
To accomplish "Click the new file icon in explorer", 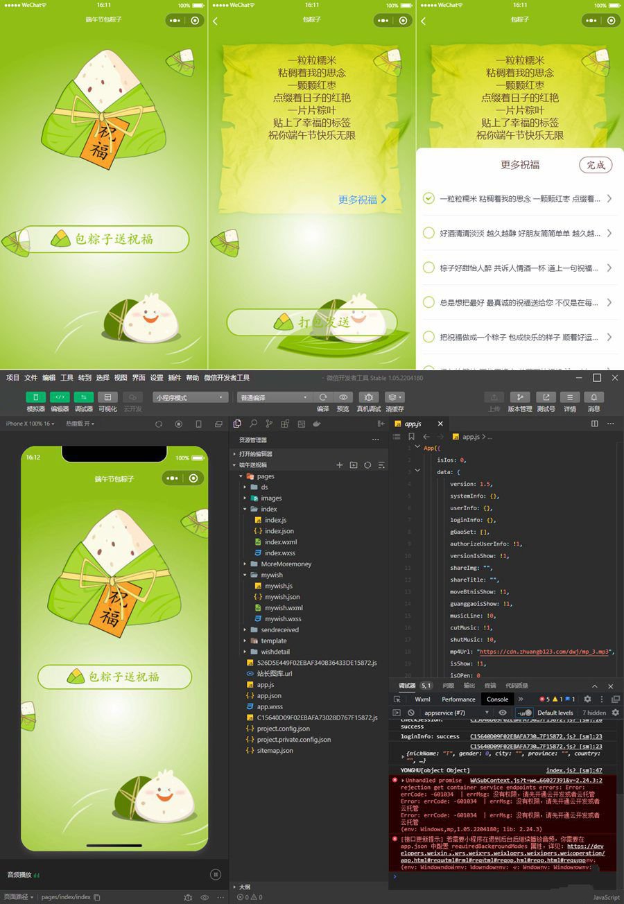I will (340, 465).
